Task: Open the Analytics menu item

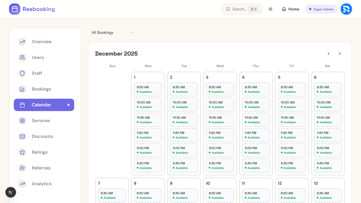Action: pyautogui.click(x=41, y=184)
